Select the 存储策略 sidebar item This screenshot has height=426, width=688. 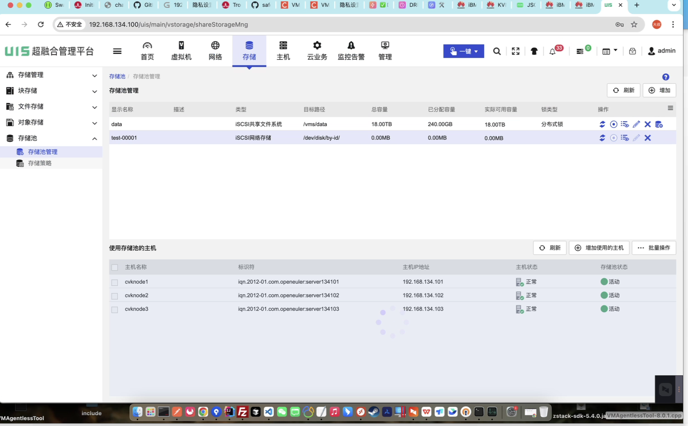40,163
